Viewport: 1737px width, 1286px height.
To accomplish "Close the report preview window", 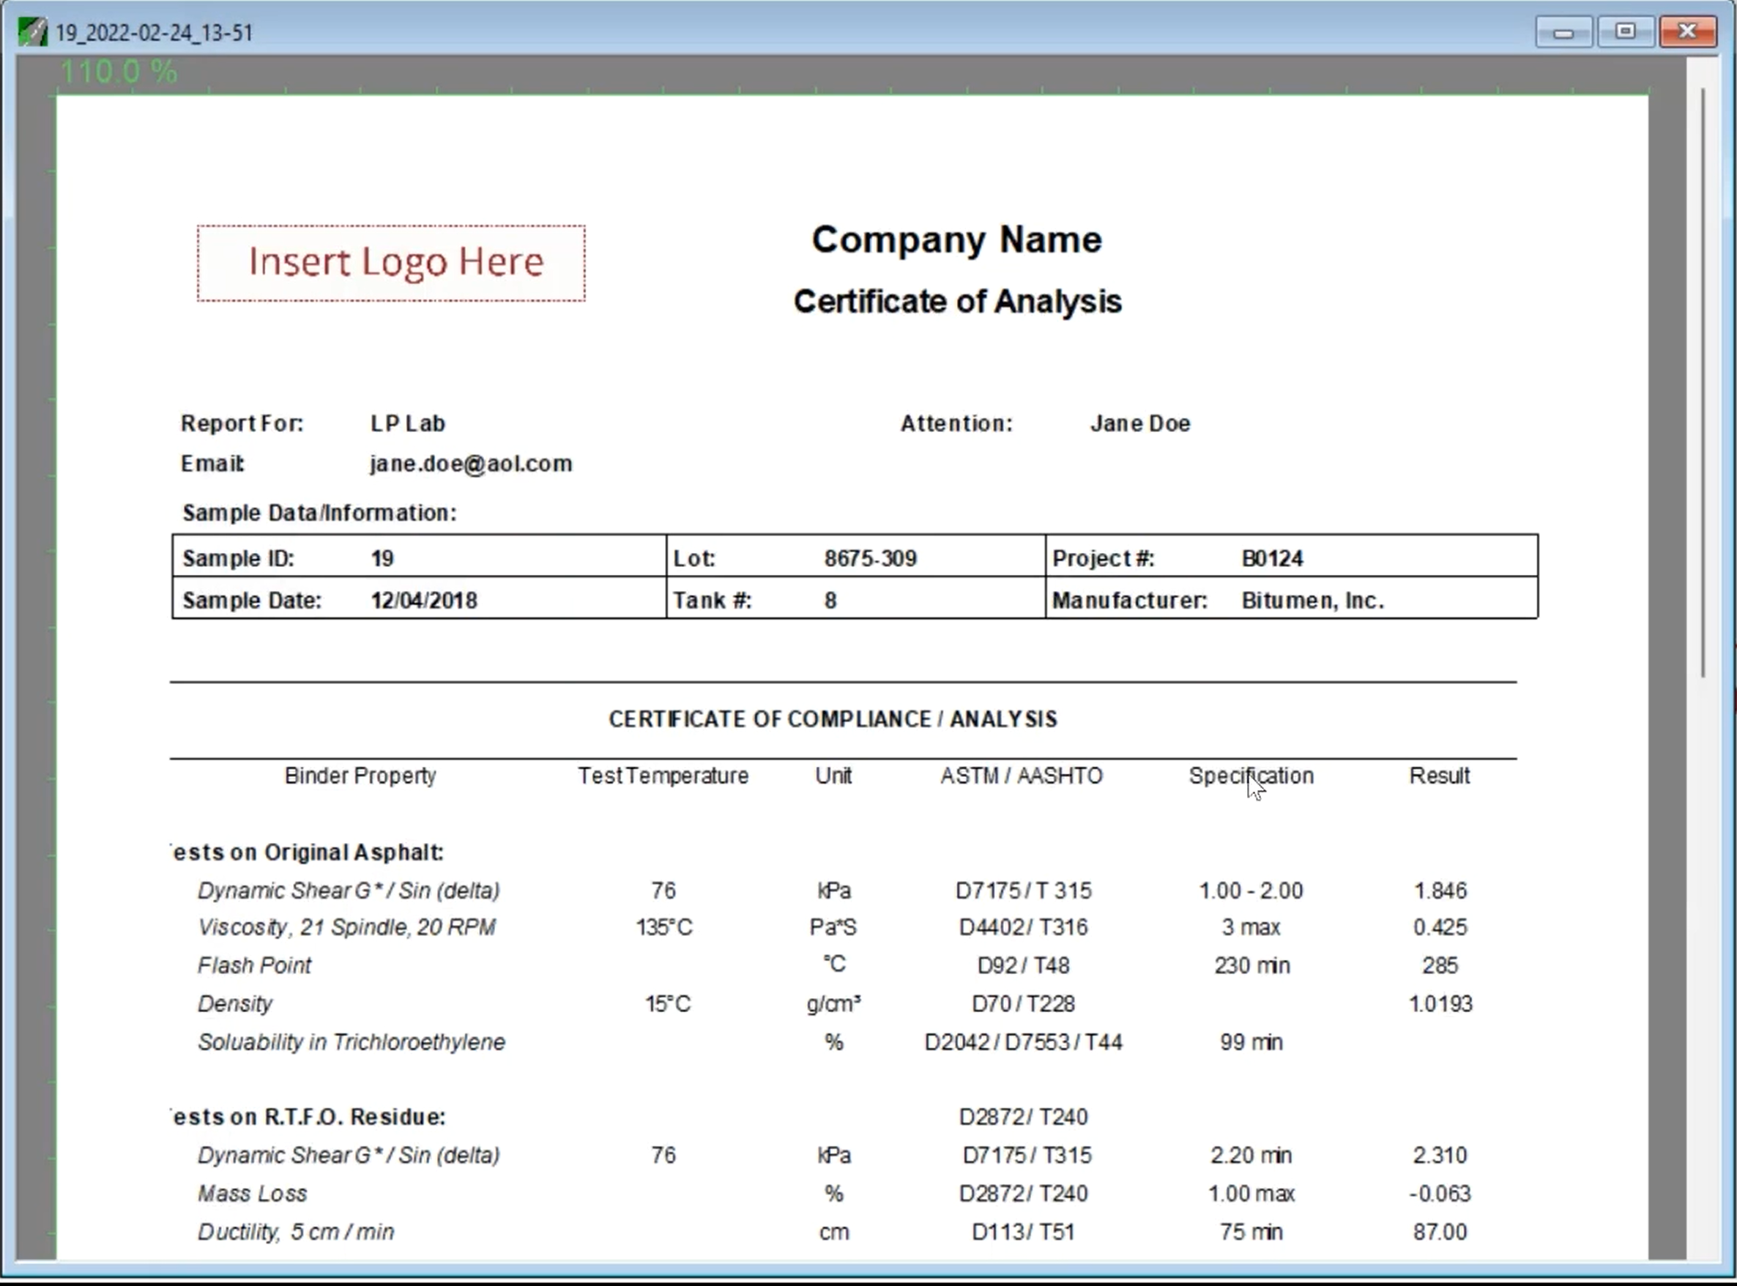I will [1687, 32].
